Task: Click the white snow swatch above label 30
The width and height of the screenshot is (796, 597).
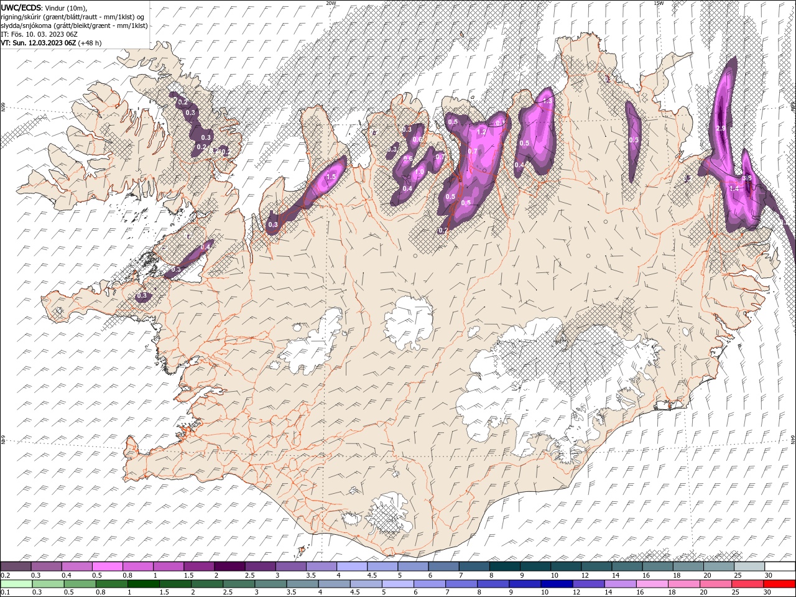Action: click(x=779, y=567)
